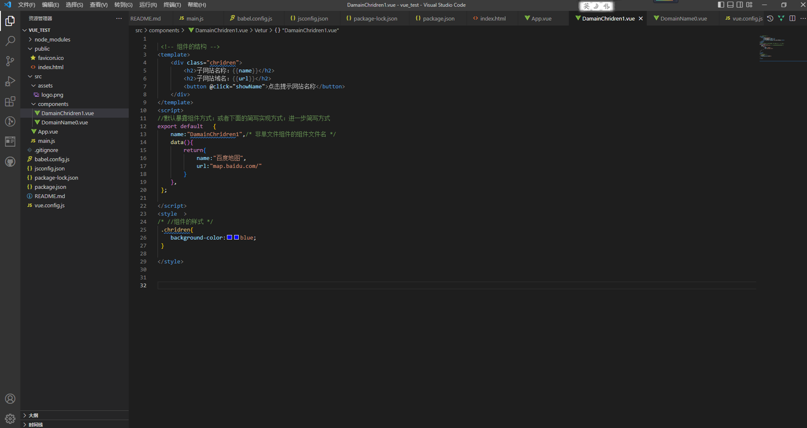Viewport: 807px width, 428px height.
Task: Open the Explorer view in the activity bar
Action: [10, 21]
